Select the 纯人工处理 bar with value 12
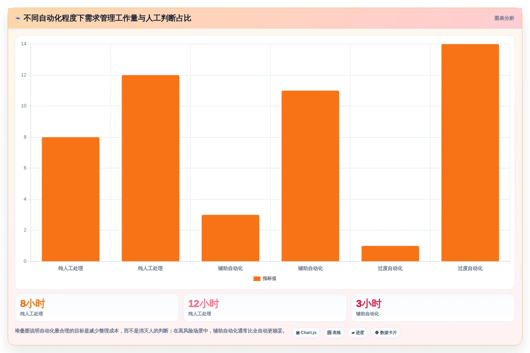Image resolution: width=530 pixels, height=353 pixels. [151, 168]
